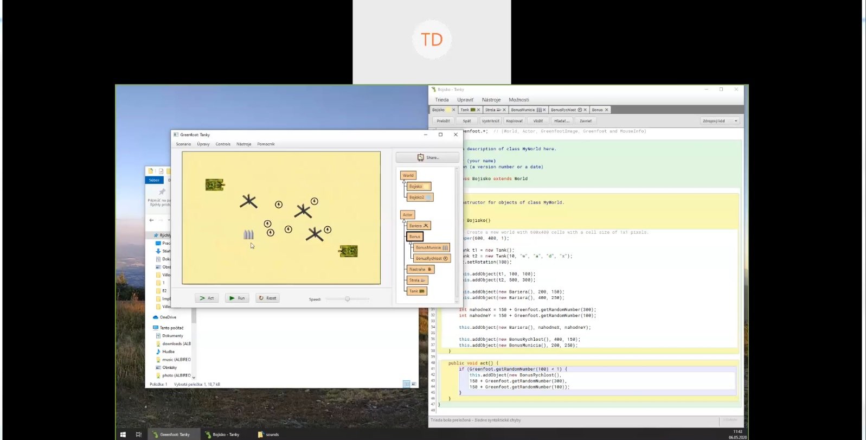Select the Strela class box
Screen dimensions: 866x440
pyautogui.click(x=418, y=280)
